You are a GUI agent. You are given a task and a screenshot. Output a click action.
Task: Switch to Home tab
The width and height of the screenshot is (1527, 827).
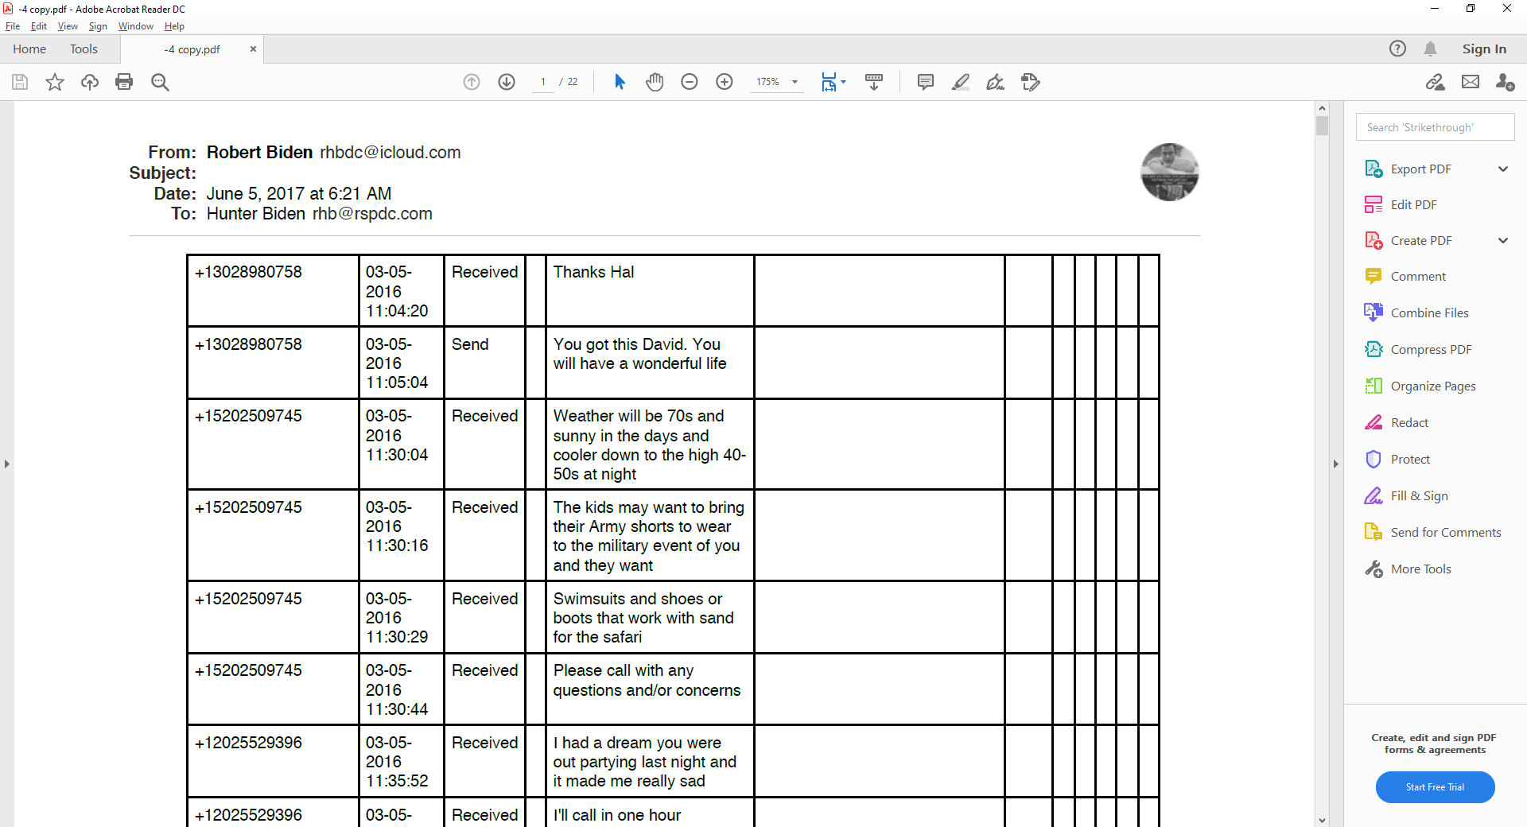point(29,49)
